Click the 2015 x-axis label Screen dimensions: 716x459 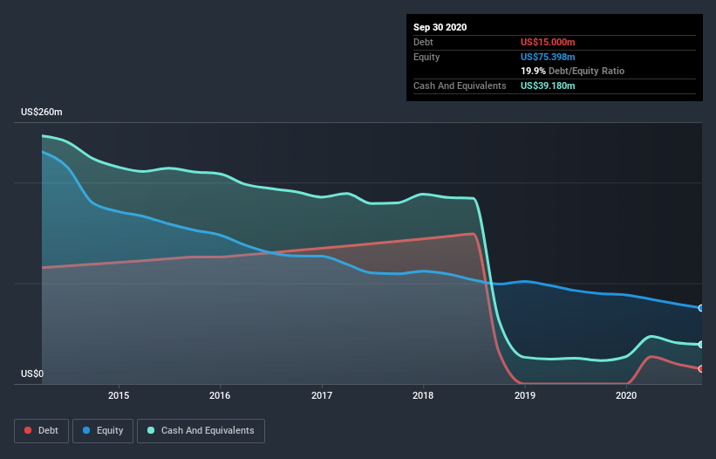point(119,395)
